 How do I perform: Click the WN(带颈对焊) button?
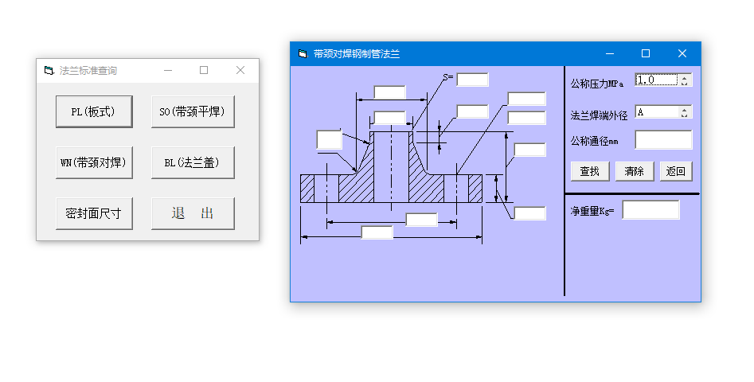[94, 162]
